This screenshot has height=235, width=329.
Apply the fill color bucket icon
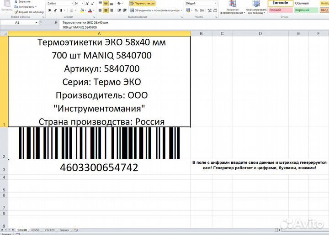82,10
